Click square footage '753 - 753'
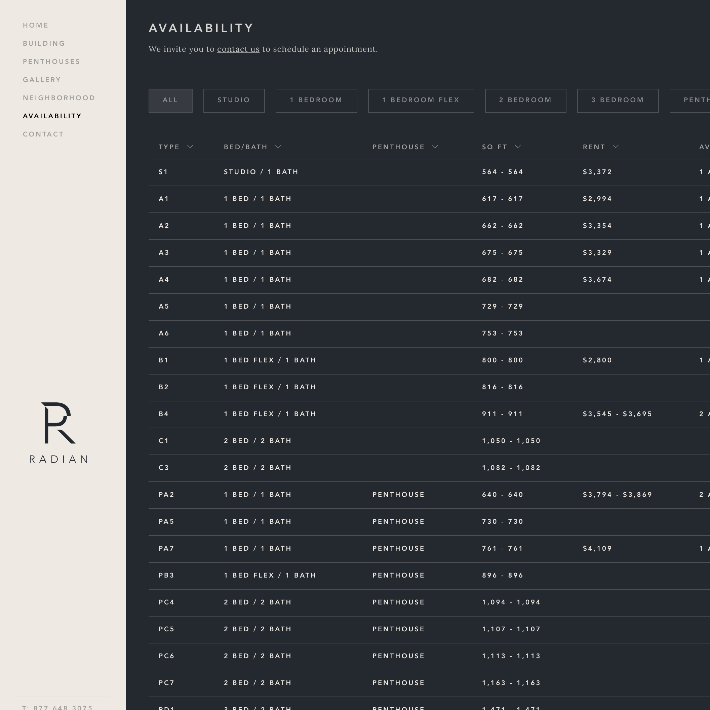This screenshot has height=710, width=710. pos(502,333)
